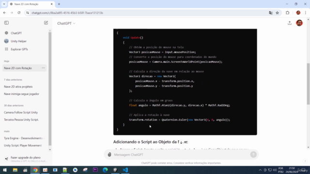Click Fazer upgrade do plano
This screenshot has width=310, height=174.
[x=25, y=159]
